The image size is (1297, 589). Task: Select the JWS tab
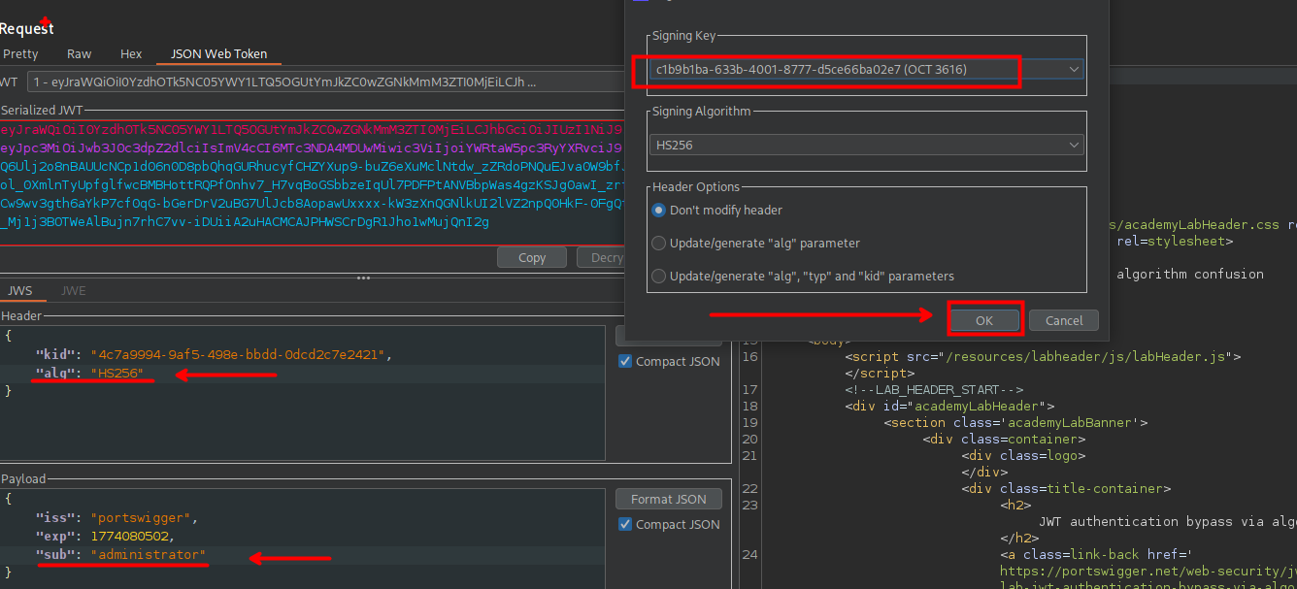click(x=20, y=290)
